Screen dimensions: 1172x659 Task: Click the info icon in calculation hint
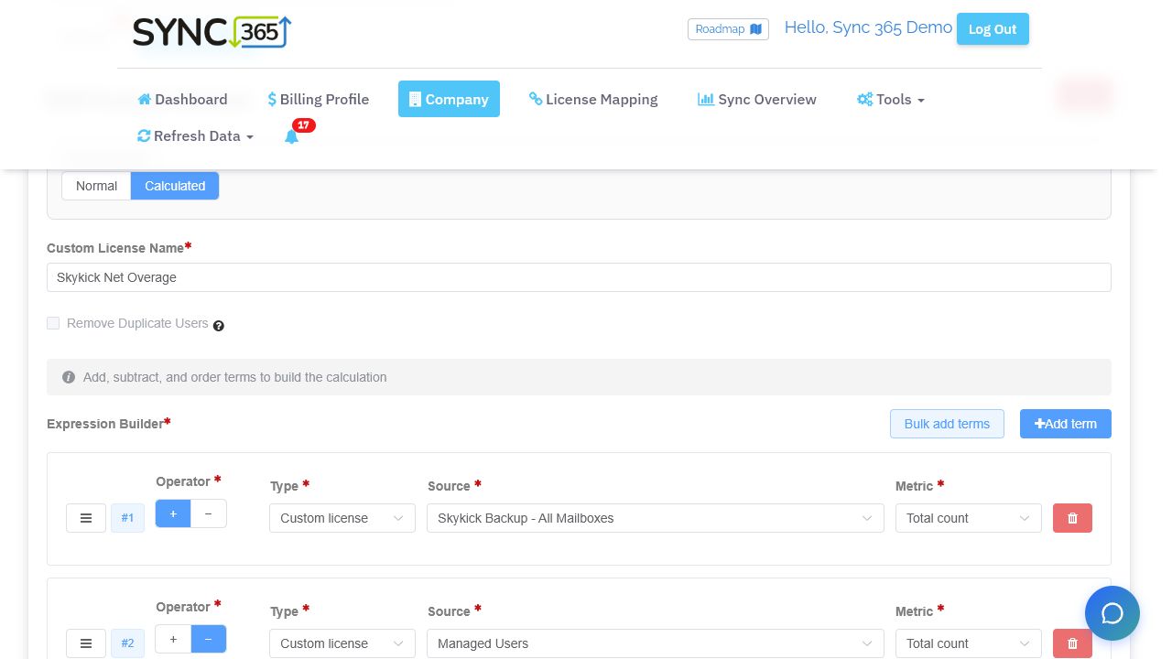click(x=69, y=377)
